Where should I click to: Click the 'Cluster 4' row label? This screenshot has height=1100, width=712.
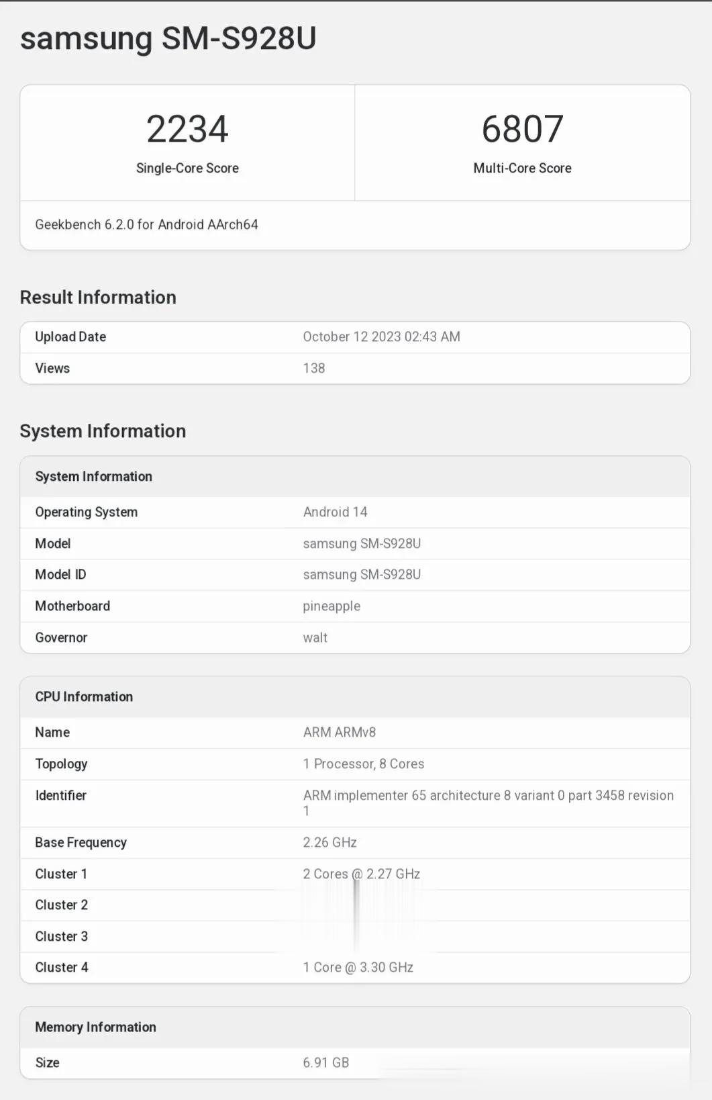[61, 967]
